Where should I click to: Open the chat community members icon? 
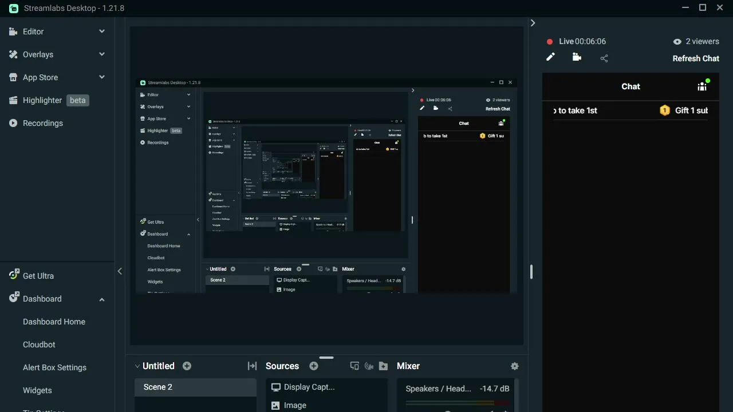point(703,86)
